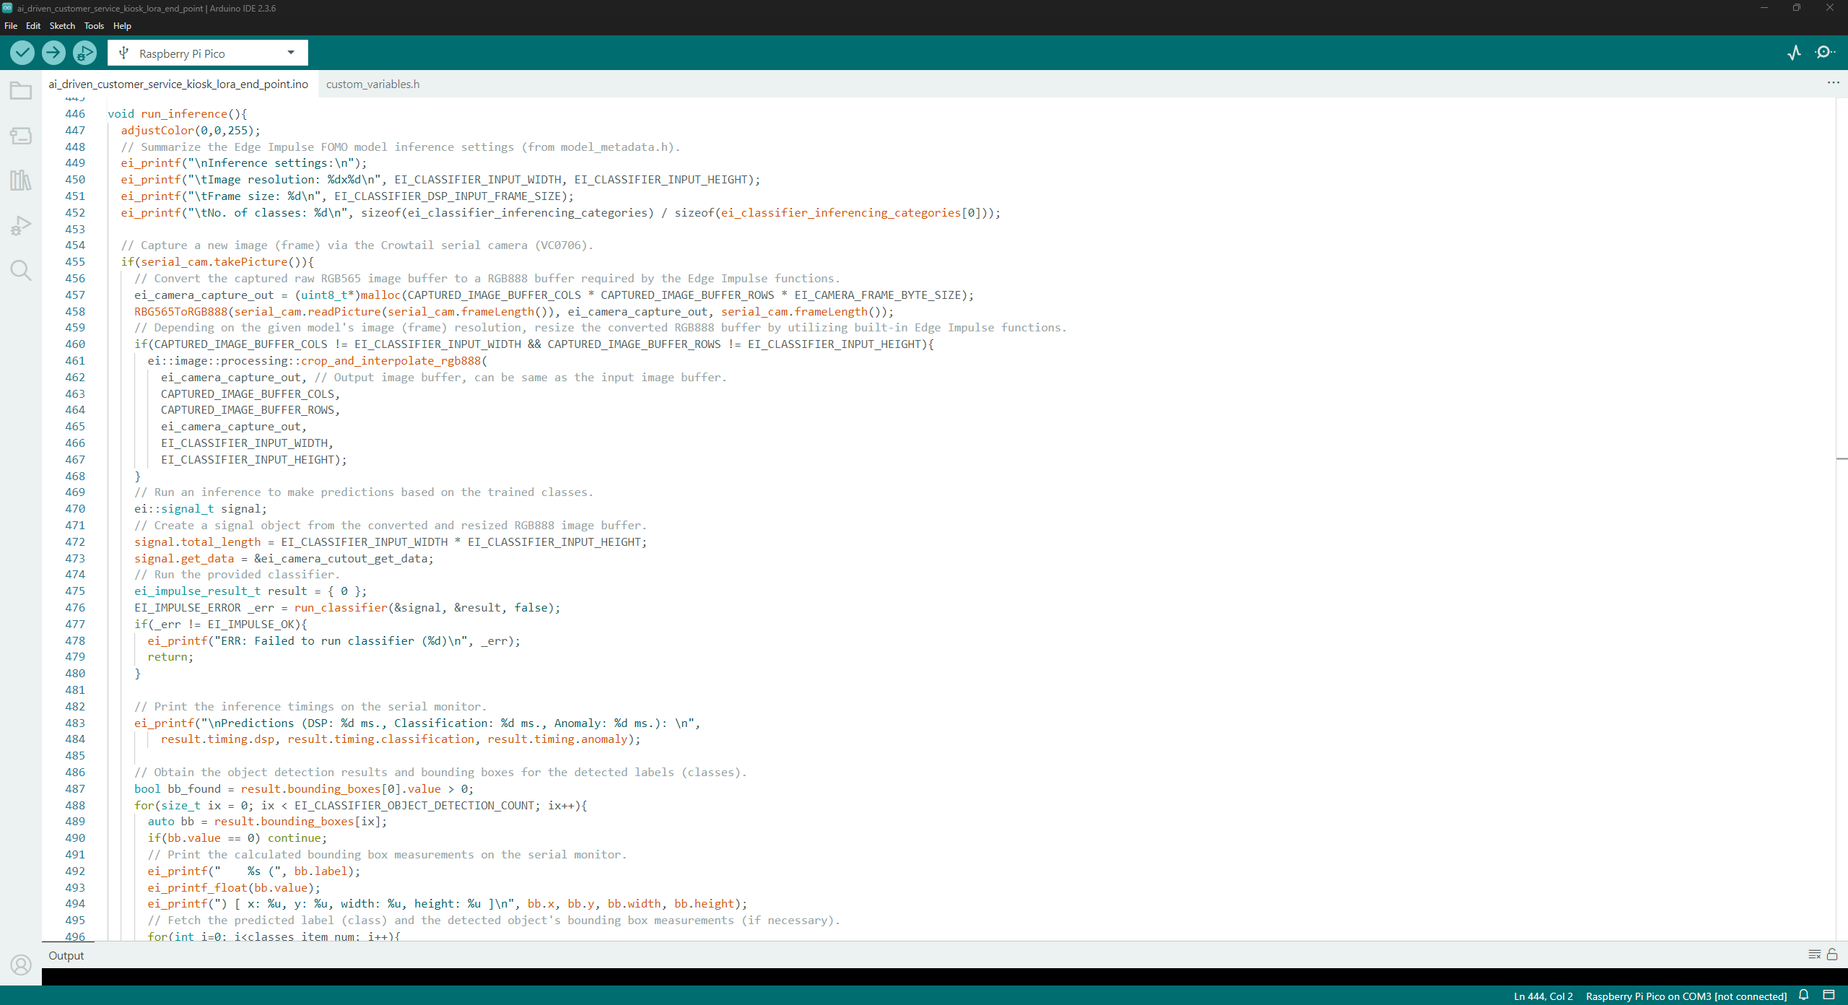Click the user profile icon in sidebar
1848x1005 pixels.
tap(21, 965)
